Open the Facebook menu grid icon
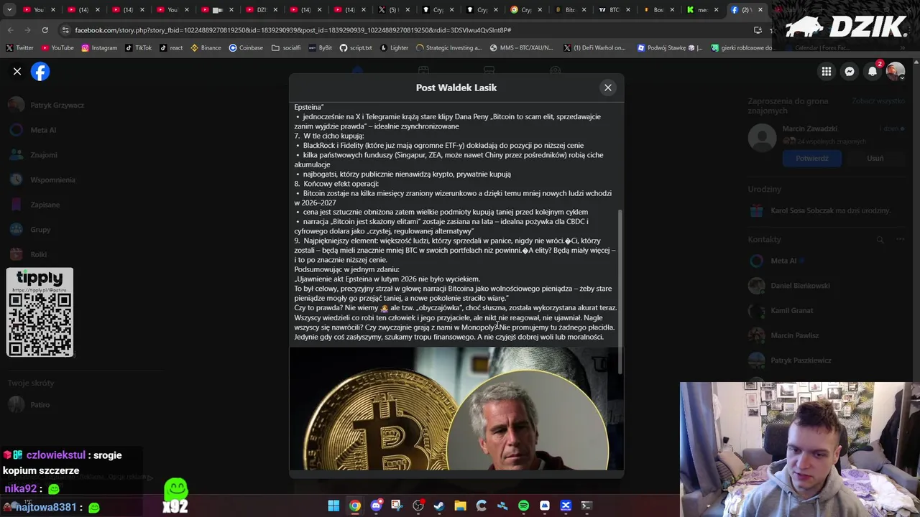Screen dimensions: 920x517 [827, 71]
